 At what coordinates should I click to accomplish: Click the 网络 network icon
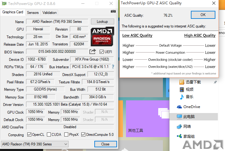[179, 127]
